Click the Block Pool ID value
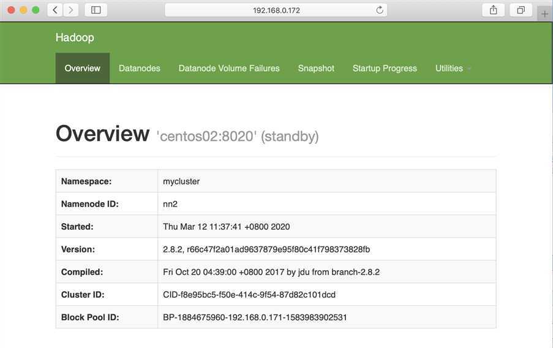 255,317
